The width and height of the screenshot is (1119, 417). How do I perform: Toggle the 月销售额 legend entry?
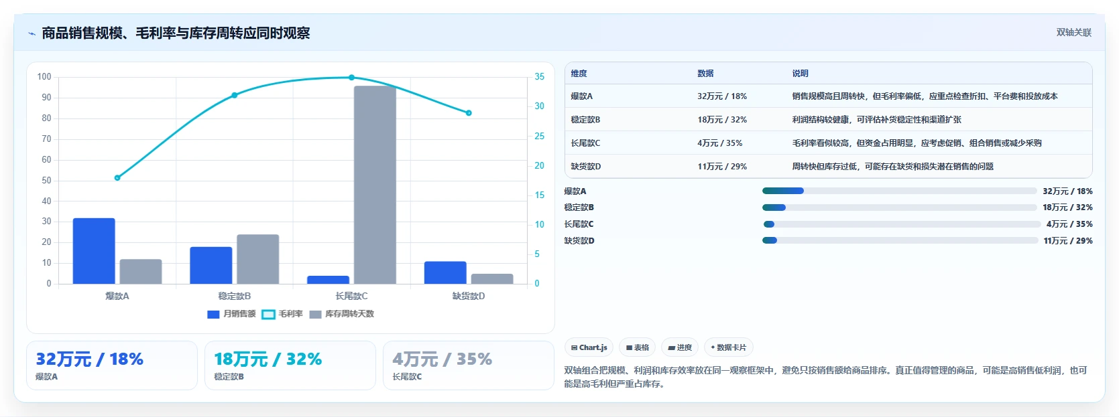231,314
